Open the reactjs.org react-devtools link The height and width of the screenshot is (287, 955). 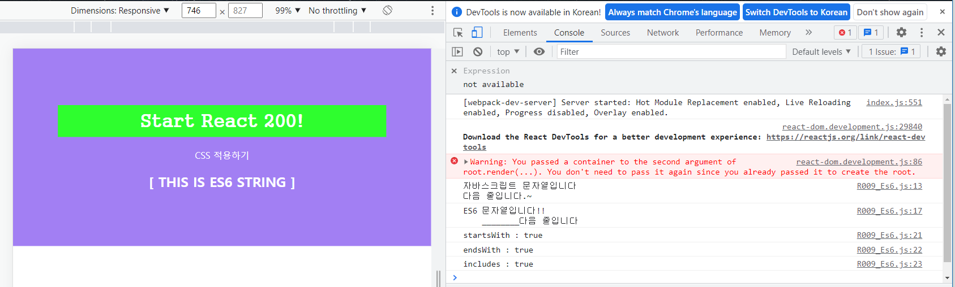tap(846, 137)
